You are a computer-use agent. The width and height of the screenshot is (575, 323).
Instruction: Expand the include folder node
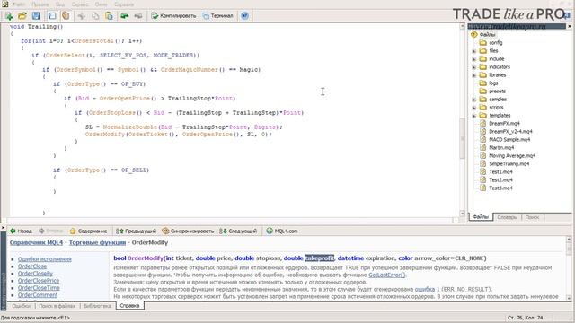click(473, 59)
